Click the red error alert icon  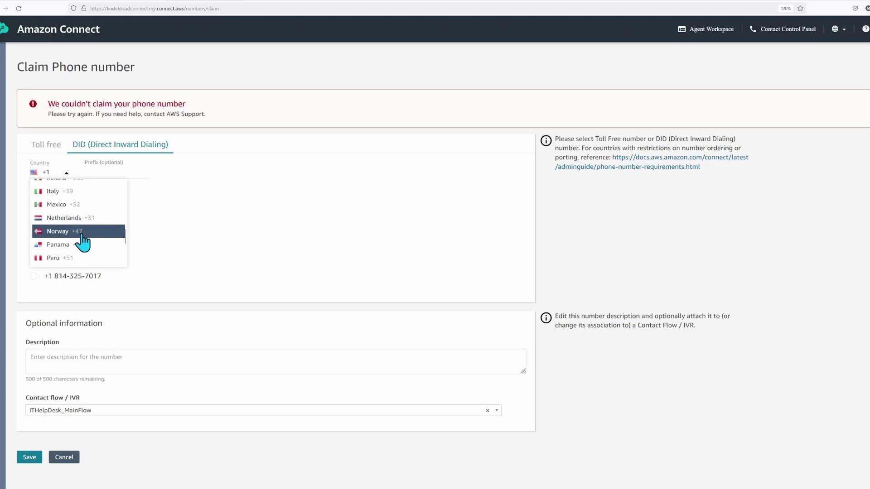33,104
